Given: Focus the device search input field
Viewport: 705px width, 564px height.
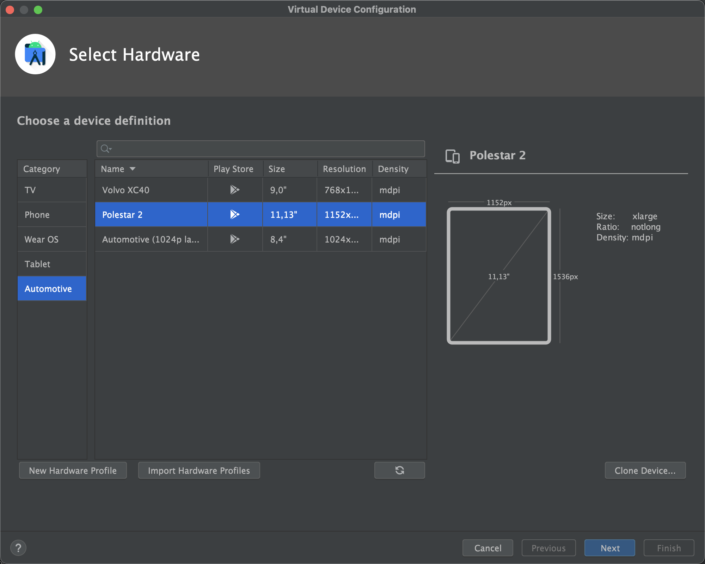Looking at the screenshot, I should click(x=268, y=149).
